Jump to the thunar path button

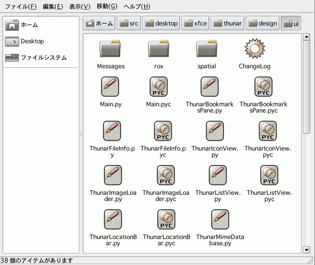tap(228, 23)
